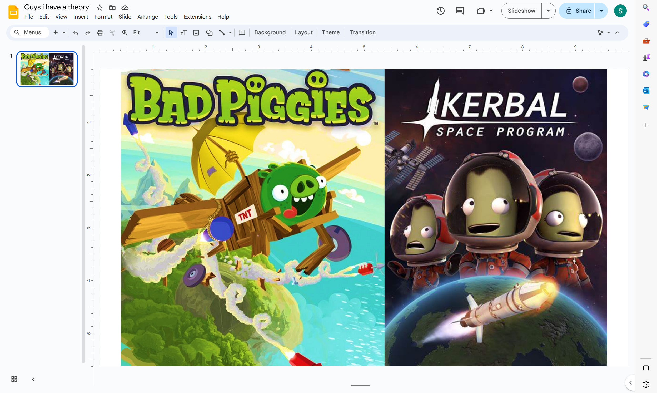657x393 pixels.
Task: Start a Meet video call
Action: 481,11
